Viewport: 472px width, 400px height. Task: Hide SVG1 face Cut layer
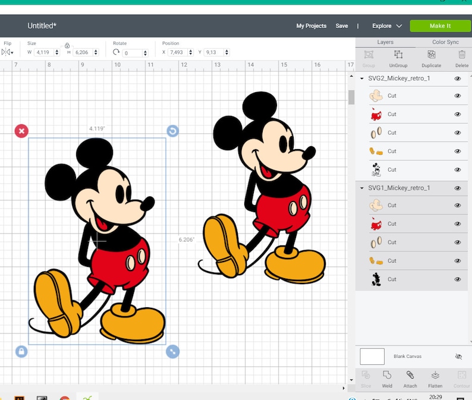point(458,205)
